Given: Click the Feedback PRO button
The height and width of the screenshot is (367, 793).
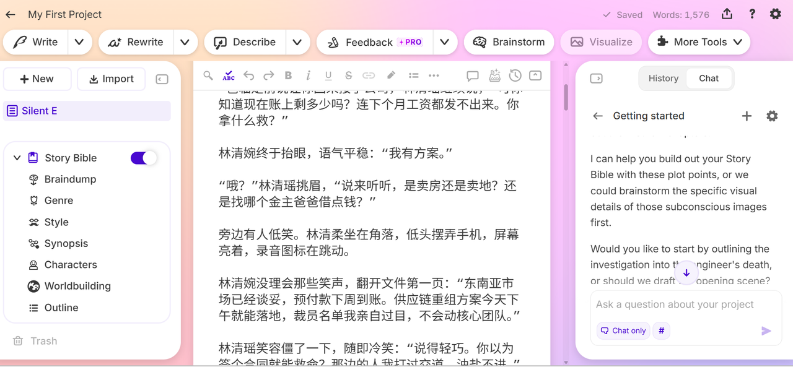Looking at the screenshot, I should click(374, 42).
